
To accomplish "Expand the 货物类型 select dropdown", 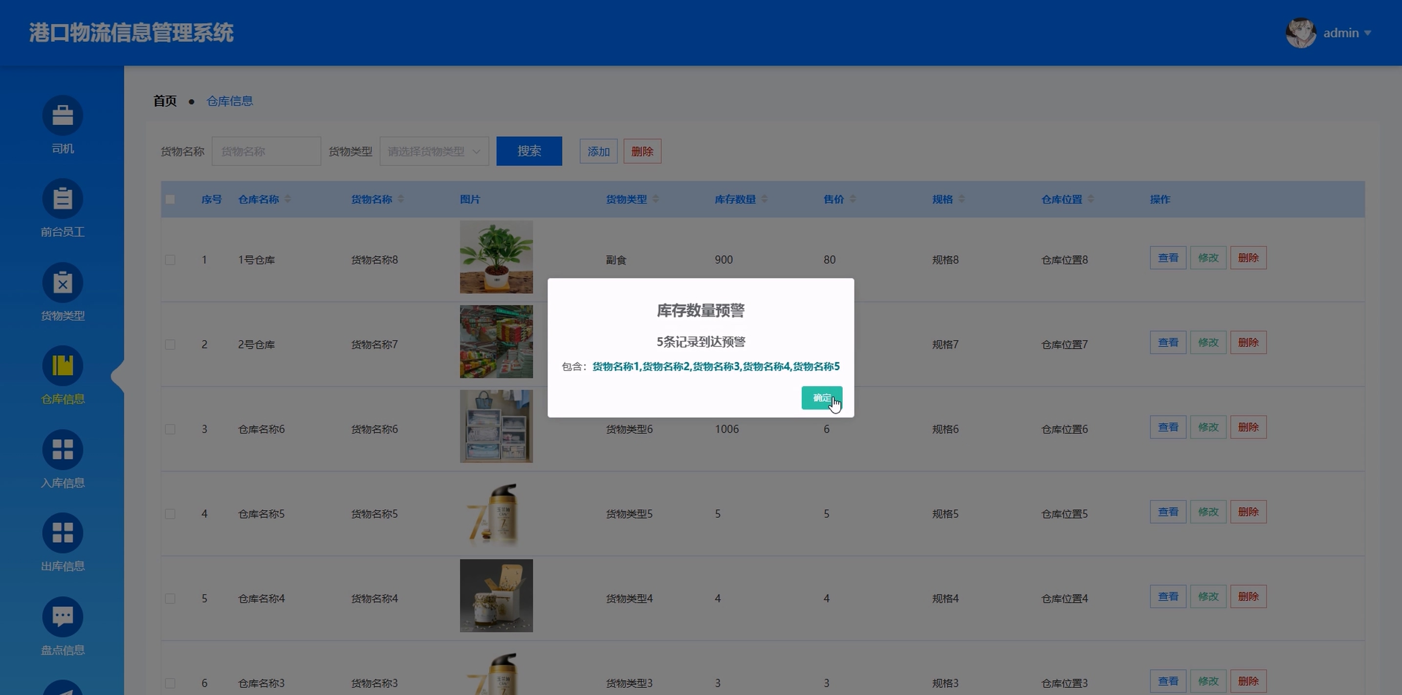I will point(434,152).
